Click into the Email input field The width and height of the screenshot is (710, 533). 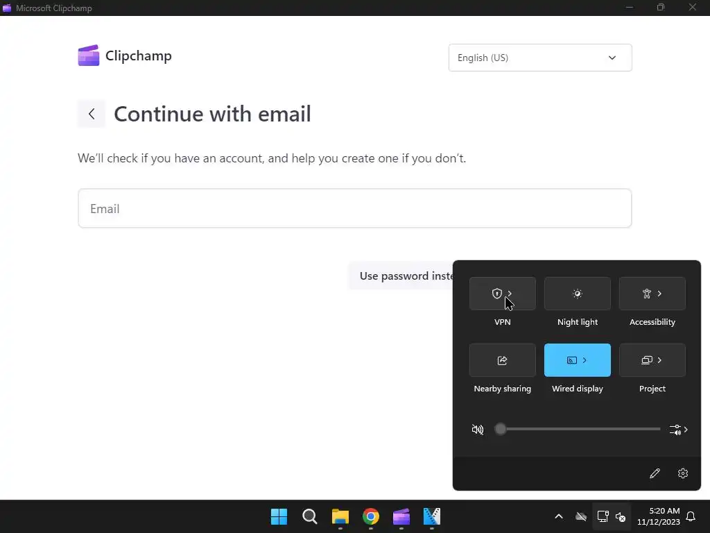point(354,208)
